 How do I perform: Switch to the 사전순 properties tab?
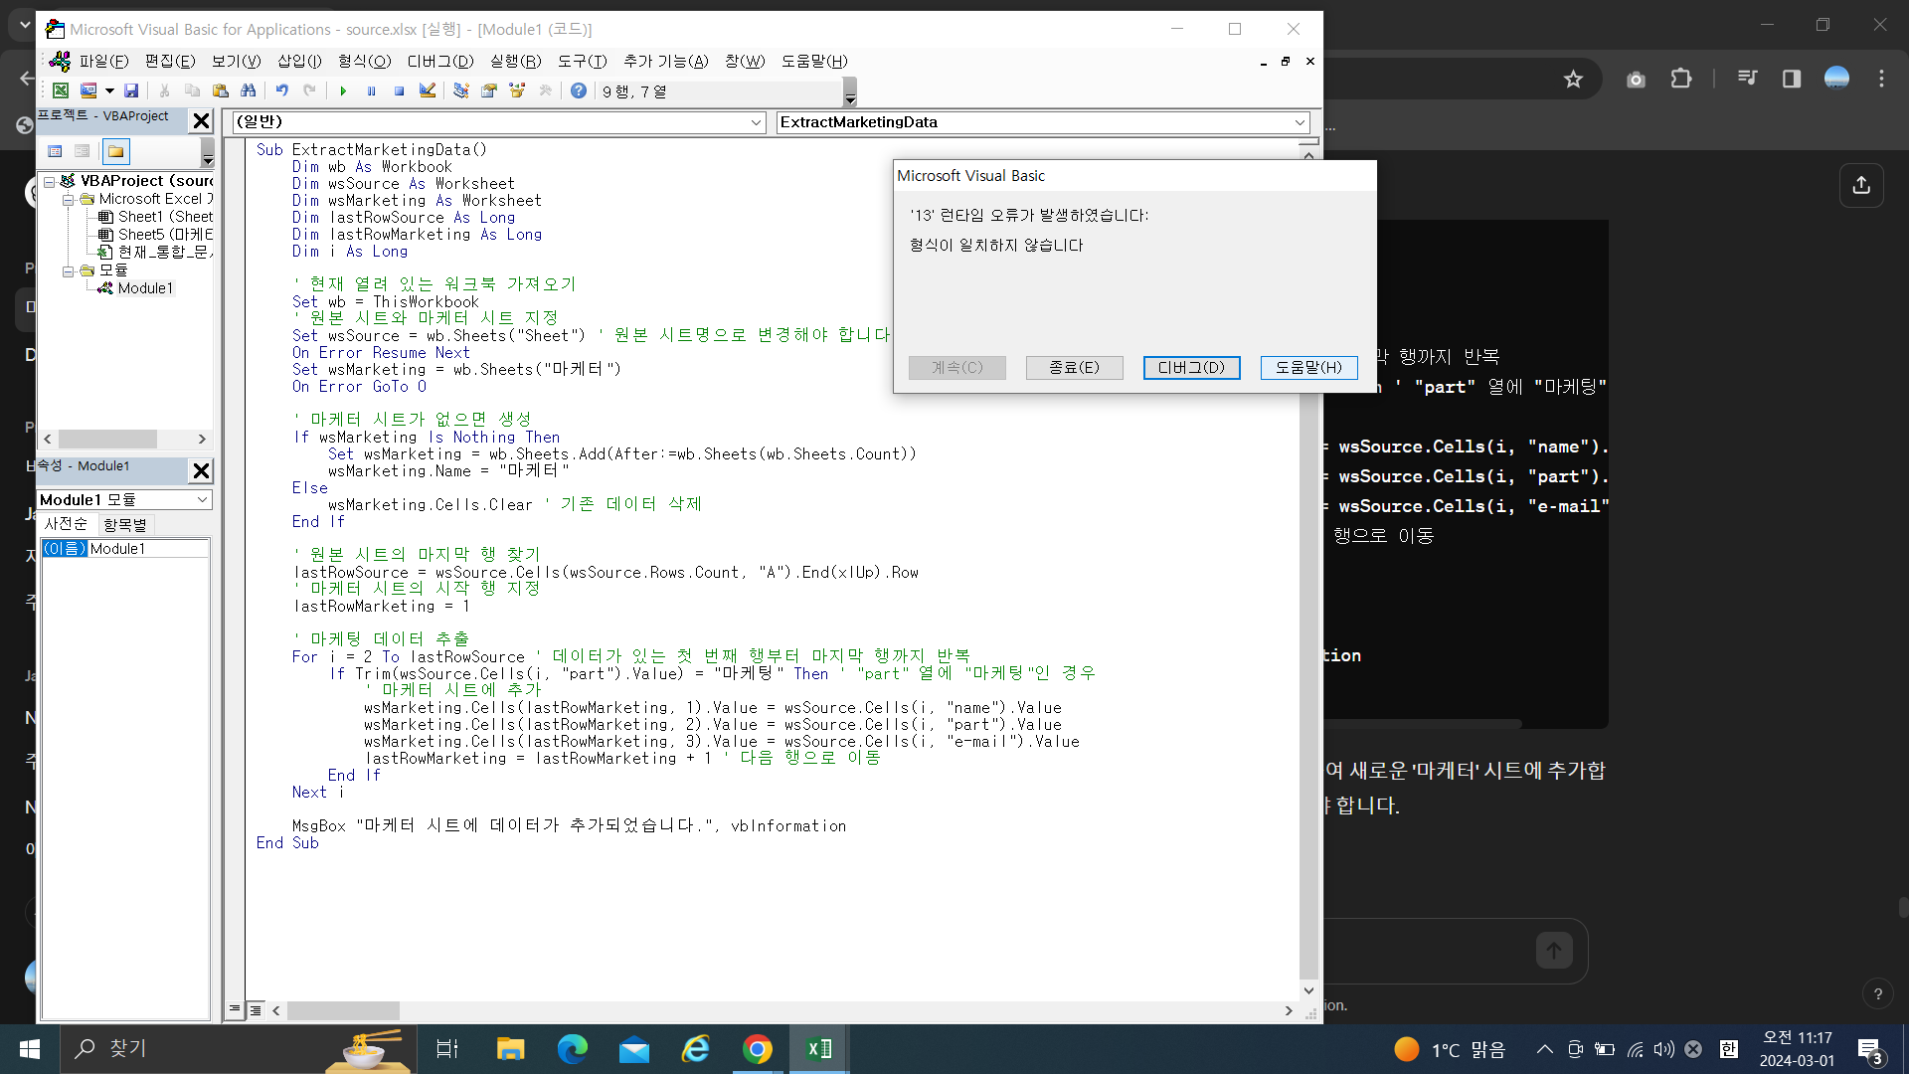66,524
